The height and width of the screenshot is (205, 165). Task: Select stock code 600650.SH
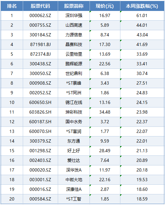click(x=40, y=102)
